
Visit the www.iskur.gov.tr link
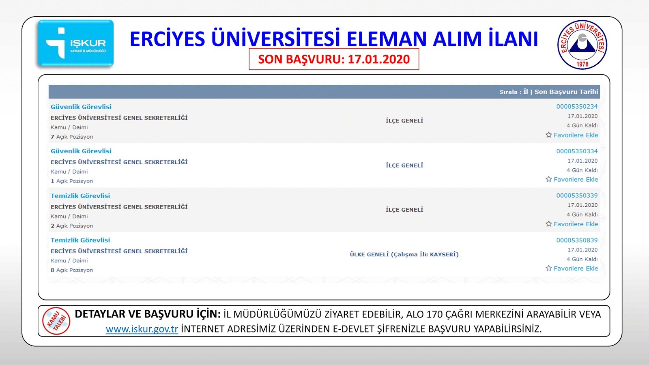142,329
